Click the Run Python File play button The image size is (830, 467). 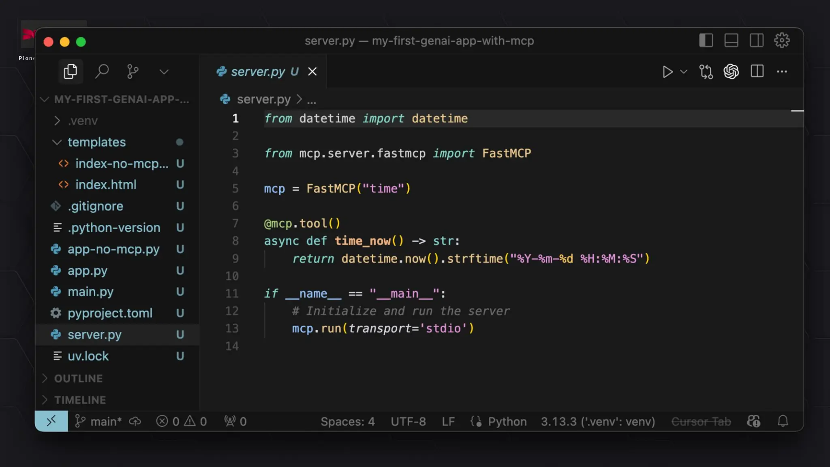click(667, 72)
